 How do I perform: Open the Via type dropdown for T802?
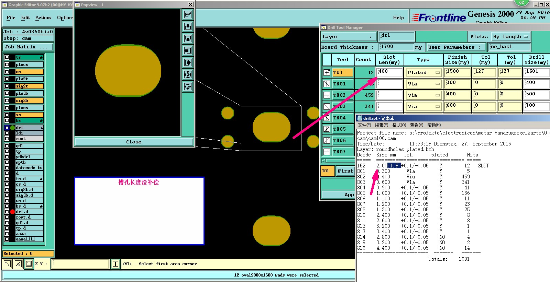[423, 95]
